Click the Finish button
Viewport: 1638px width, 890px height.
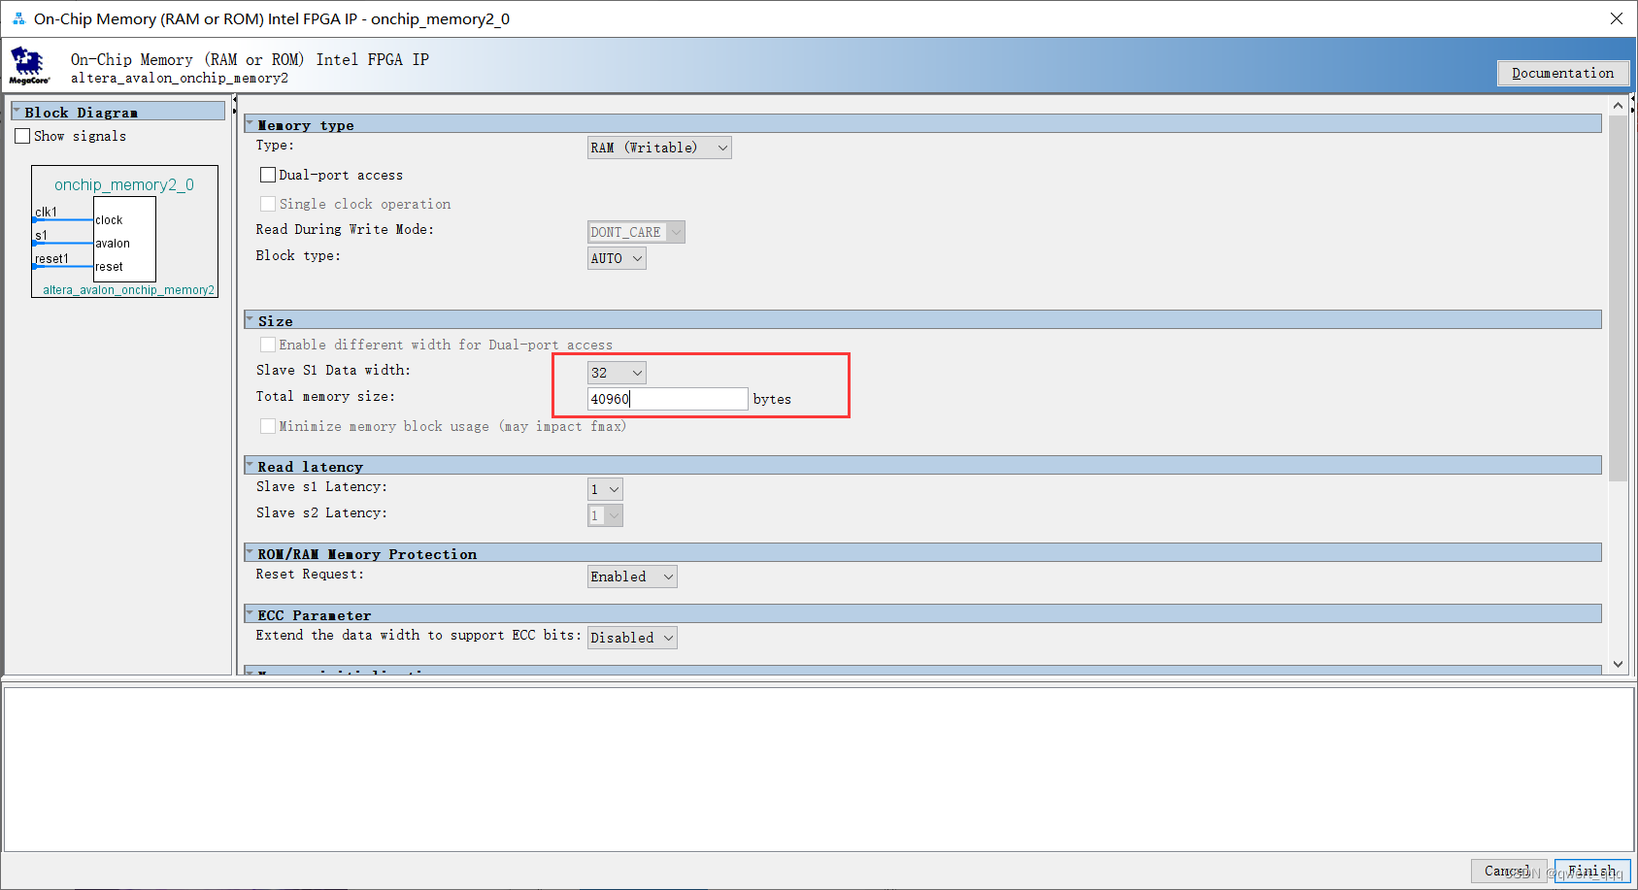(x=1592, y=871)
